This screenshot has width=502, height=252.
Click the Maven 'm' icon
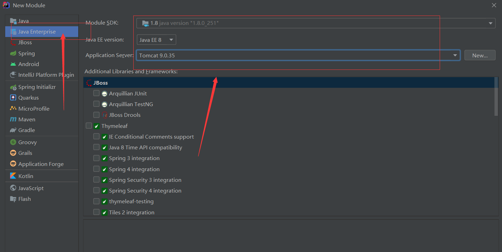[13, 119]
